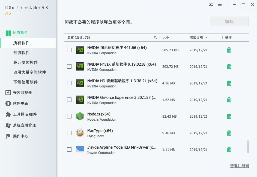Image resolution: width=257 pixels, height=177 pixels.
Task: Open the 捆绑软件 list
Action: 22,53
